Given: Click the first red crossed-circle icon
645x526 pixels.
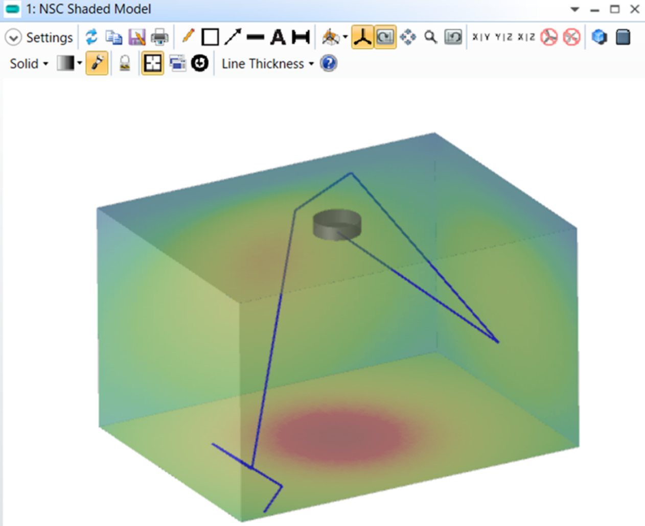Looking at the screenshot, I should click(549, 37).
